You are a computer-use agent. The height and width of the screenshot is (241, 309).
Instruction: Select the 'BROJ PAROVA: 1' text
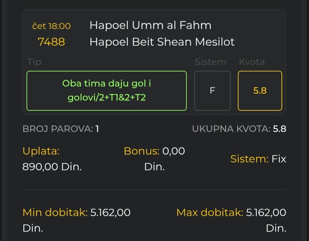pyautogui.click(x=61, y=129)
